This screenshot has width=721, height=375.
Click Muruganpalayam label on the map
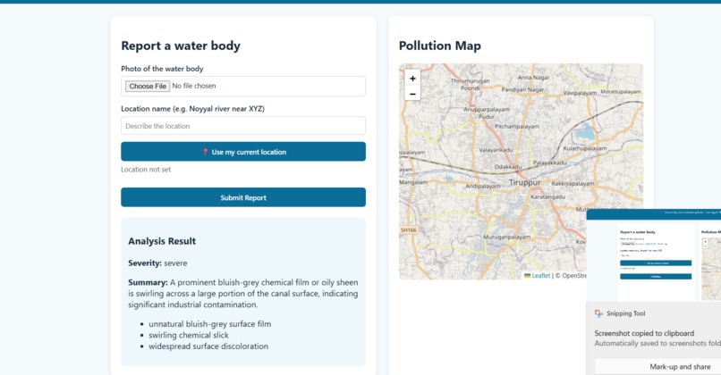point(506,237)
